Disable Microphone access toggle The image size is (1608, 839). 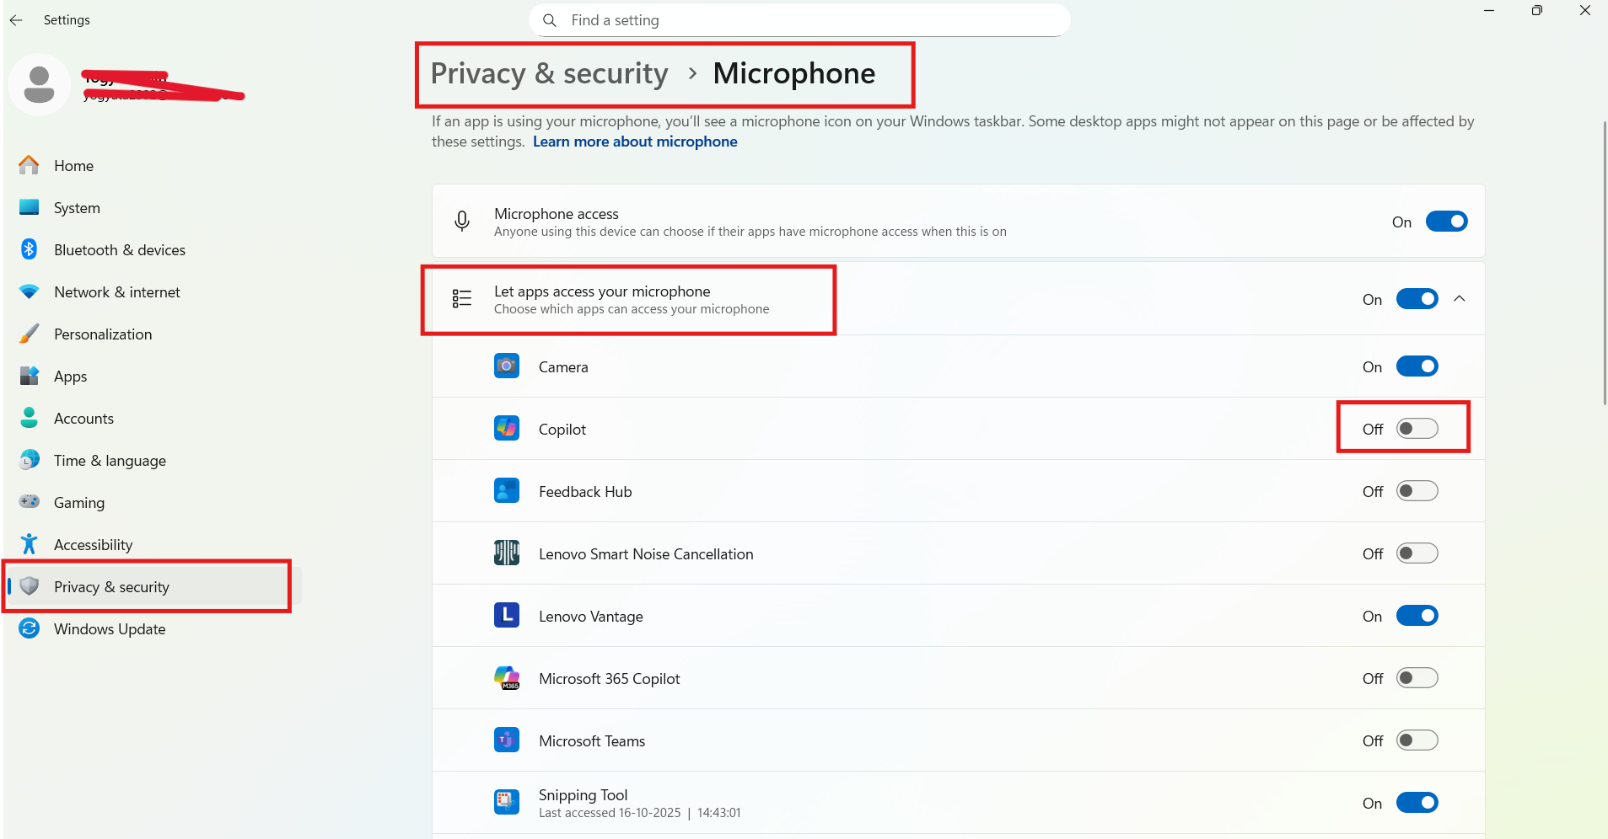point(1445,222)
